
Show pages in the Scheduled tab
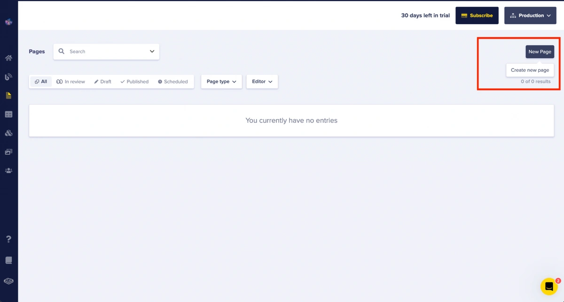[x=172, y=82]
